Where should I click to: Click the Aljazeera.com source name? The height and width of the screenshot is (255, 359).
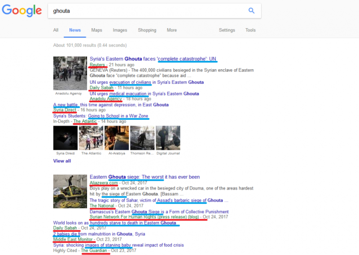point(104,183)
